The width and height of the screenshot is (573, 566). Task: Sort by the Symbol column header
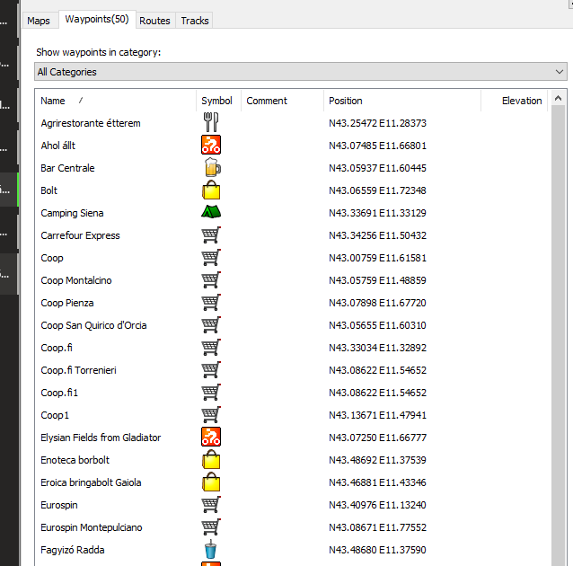218,101
